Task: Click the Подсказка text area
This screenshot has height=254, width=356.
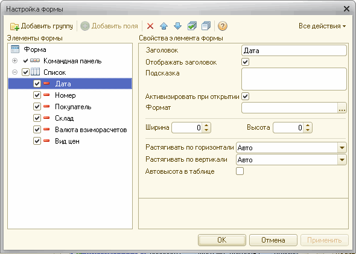Action: coord(294,79)
